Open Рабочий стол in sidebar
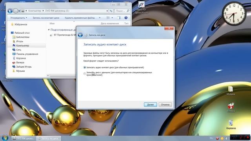The image size is (251, 141). click(x=22, y=33)
